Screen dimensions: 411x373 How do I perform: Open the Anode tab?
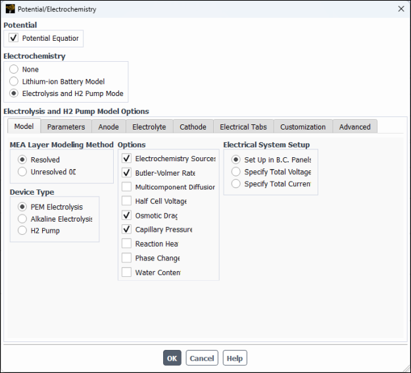(x=109, y=127)
